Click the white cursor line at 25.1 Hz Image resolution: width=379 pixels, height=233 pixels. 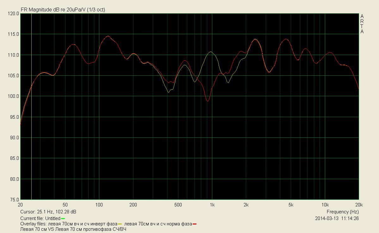[31, 127]
